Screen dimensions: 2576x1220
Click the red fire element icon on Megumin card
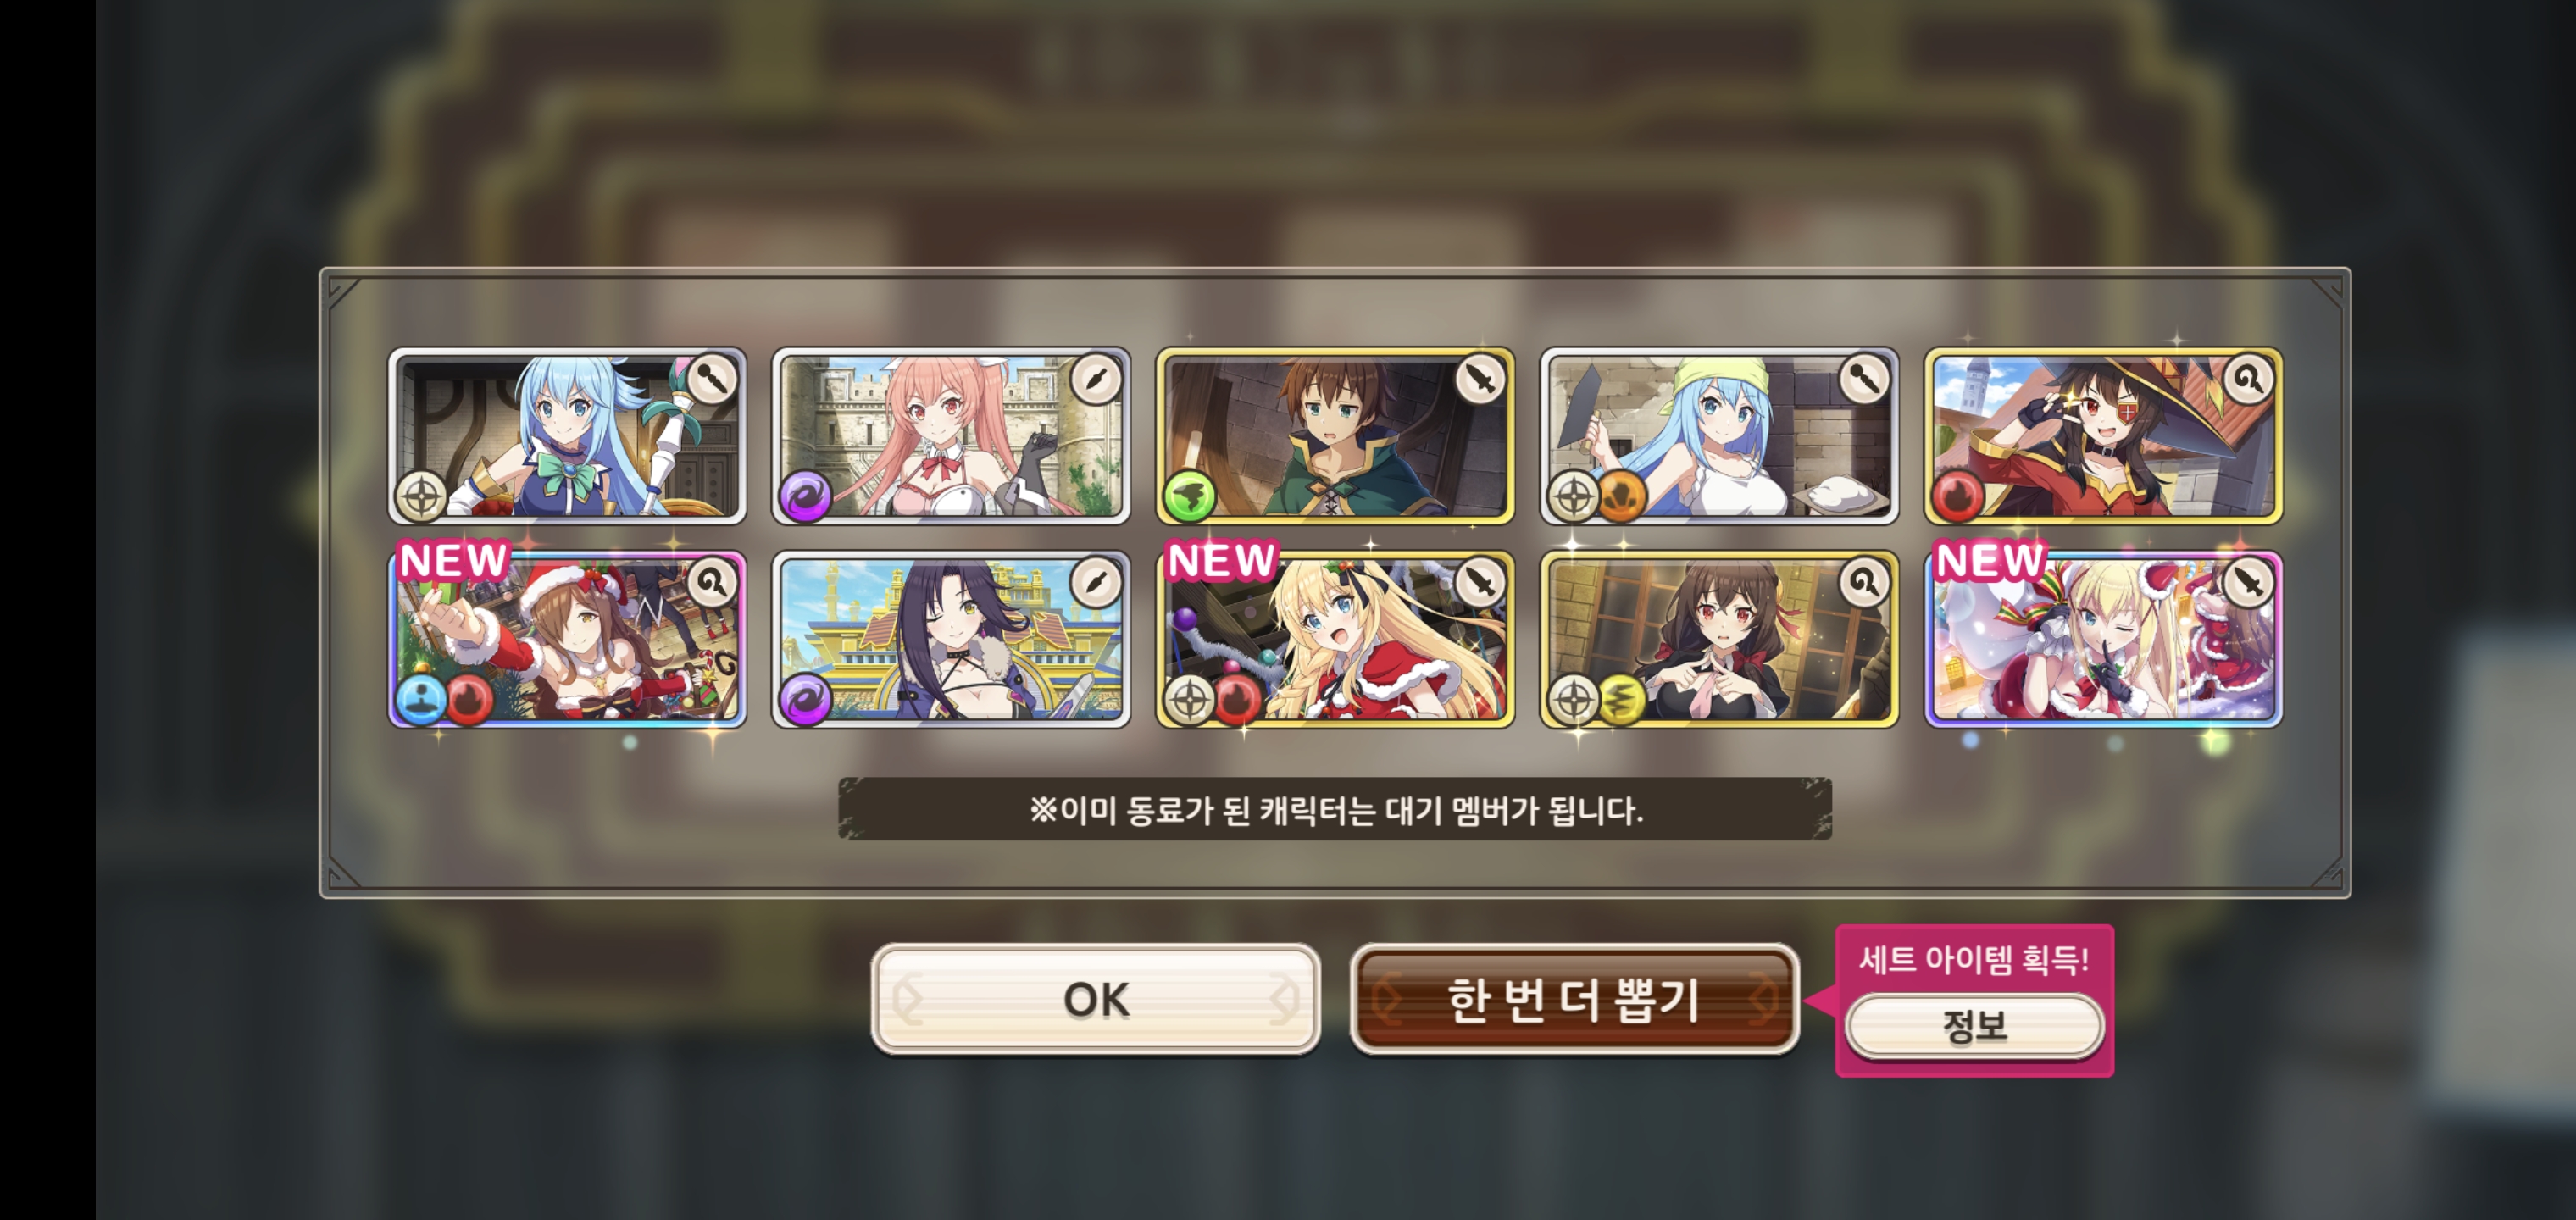point(1957,496)
